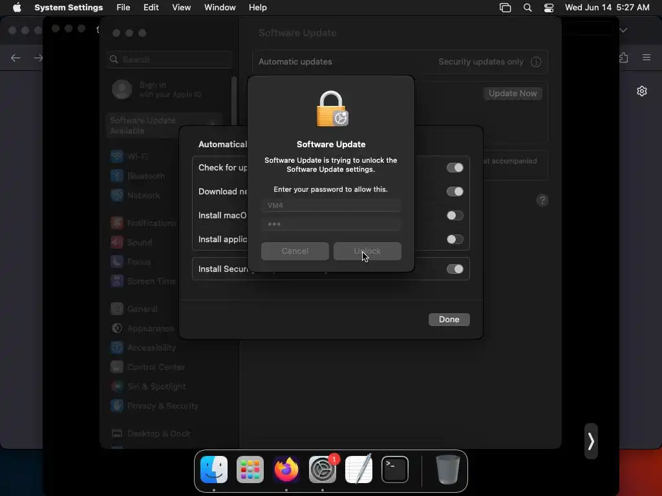
Task: Cancel the Software Update password prompt
Action: [x=295, y=251]
